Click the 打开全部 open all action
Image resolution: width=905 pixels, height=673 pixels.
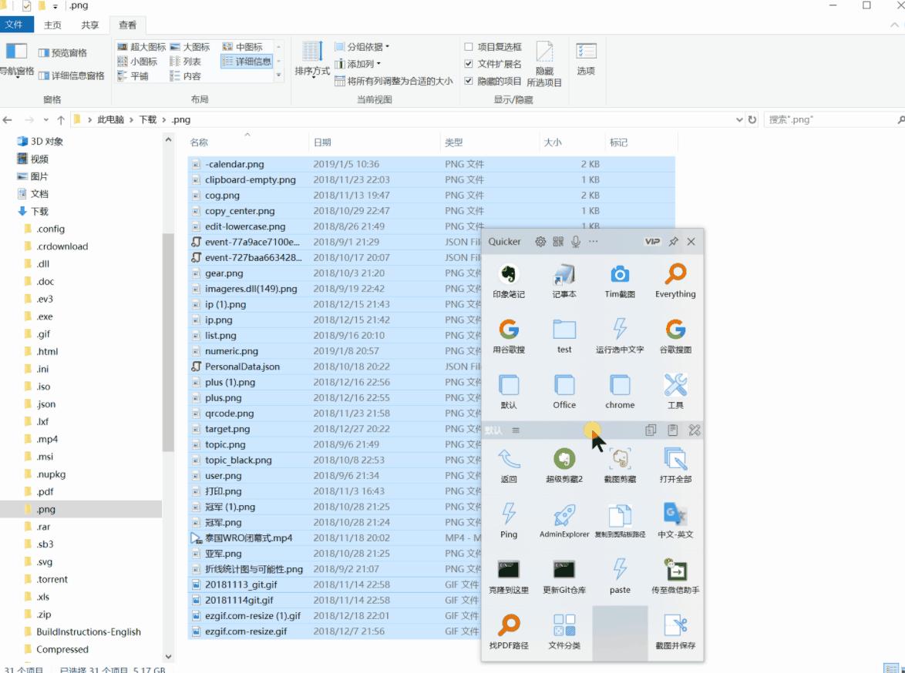[675, 465]
